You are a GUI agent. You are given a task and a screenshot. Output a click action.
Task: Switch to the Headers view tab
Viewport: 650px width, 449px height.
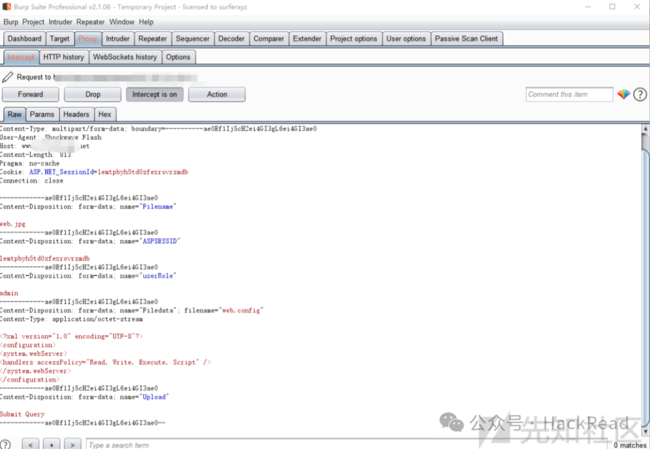[x=76, y=114]
